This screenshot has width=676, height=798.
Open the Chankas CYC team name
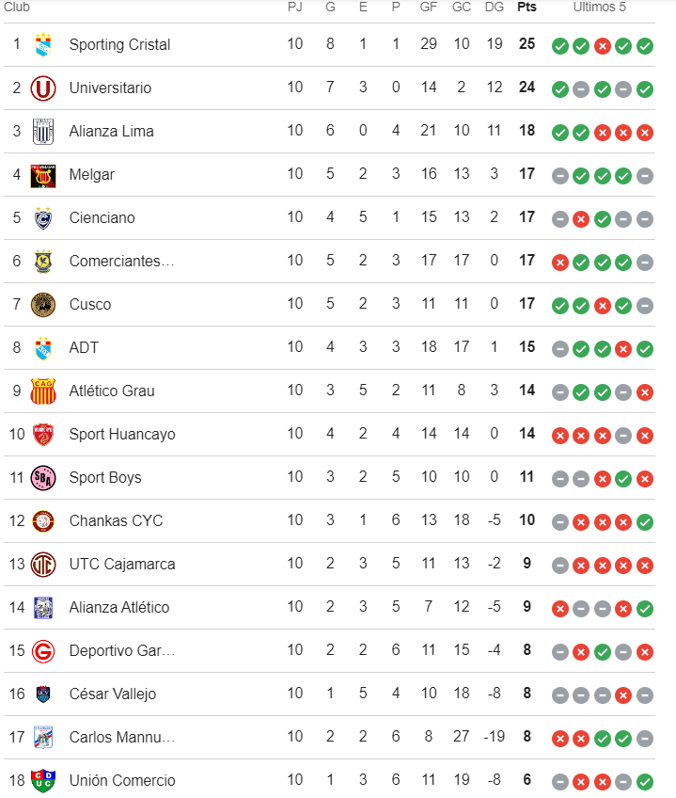(x=116, y=520)
